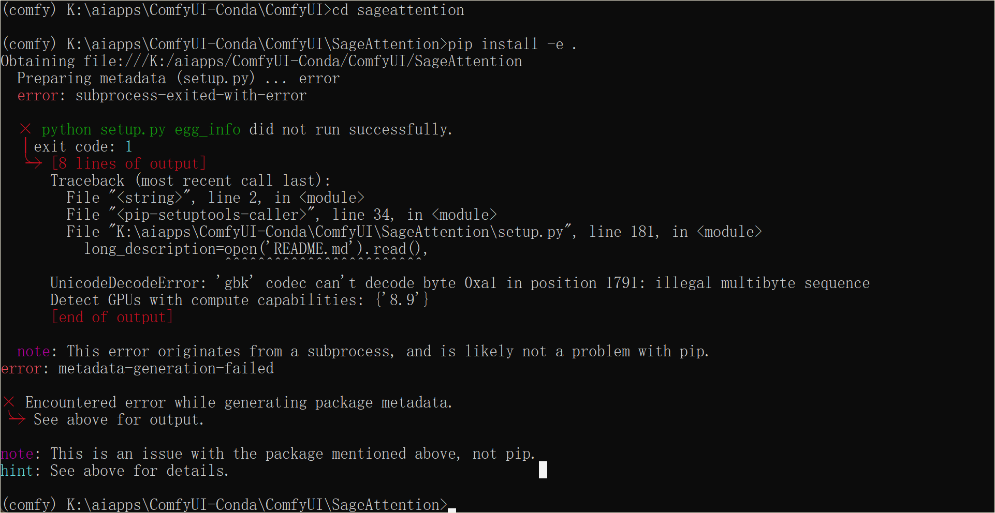Screen dimensions: 995x513
Task: Click '[8 lines of output]' red label
Action: pyautogui.click(x=129, y=163)
